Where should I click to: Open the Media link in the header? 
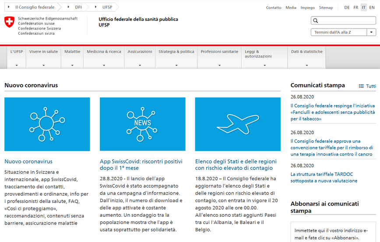291,7
